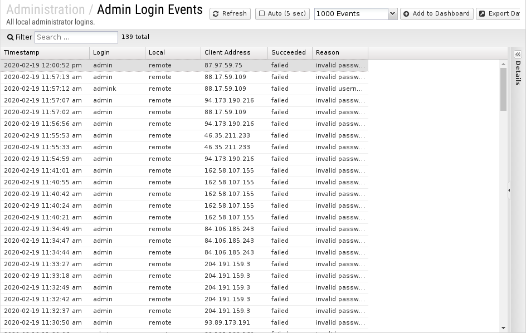Select row with timestamp 11:40:55 am
The image size is (526, 333).
184,183
